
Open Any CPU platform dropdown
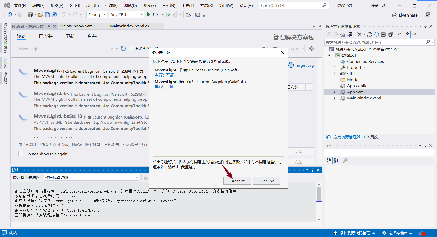pyautogui.click(x=127, y=15)
